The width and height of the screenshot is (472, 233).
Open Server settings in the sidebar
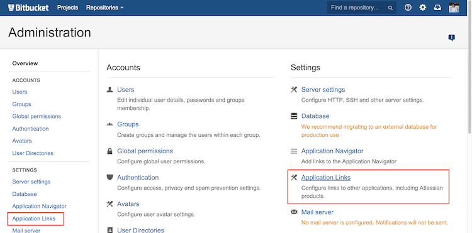(31, 182)
